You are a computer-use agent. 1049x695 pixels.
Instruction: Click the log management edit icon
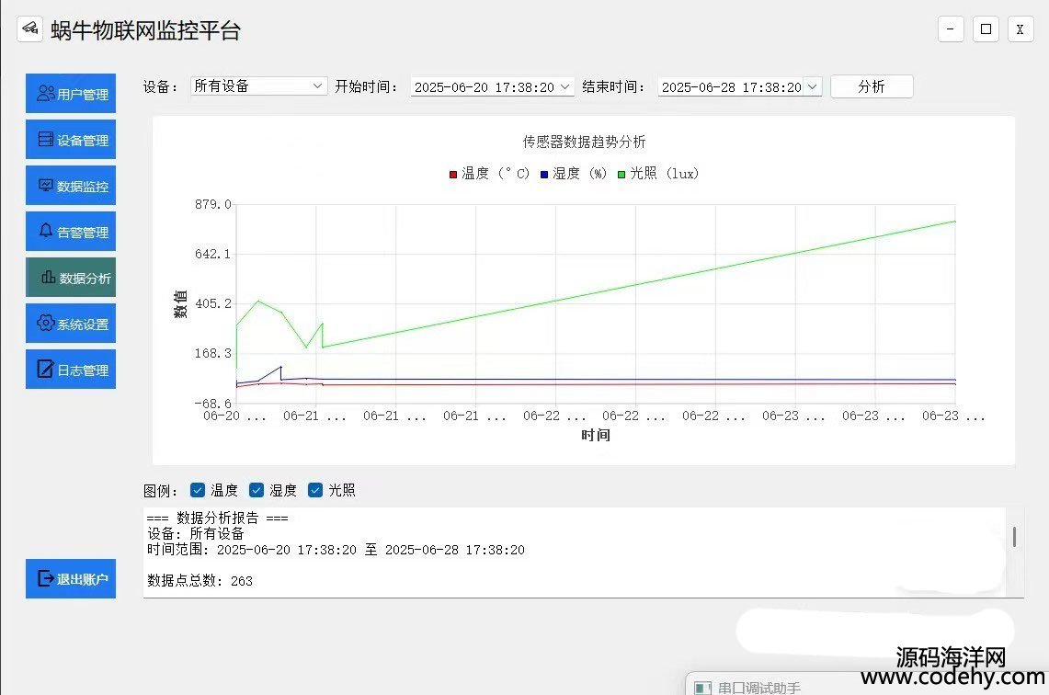point(45,370)
